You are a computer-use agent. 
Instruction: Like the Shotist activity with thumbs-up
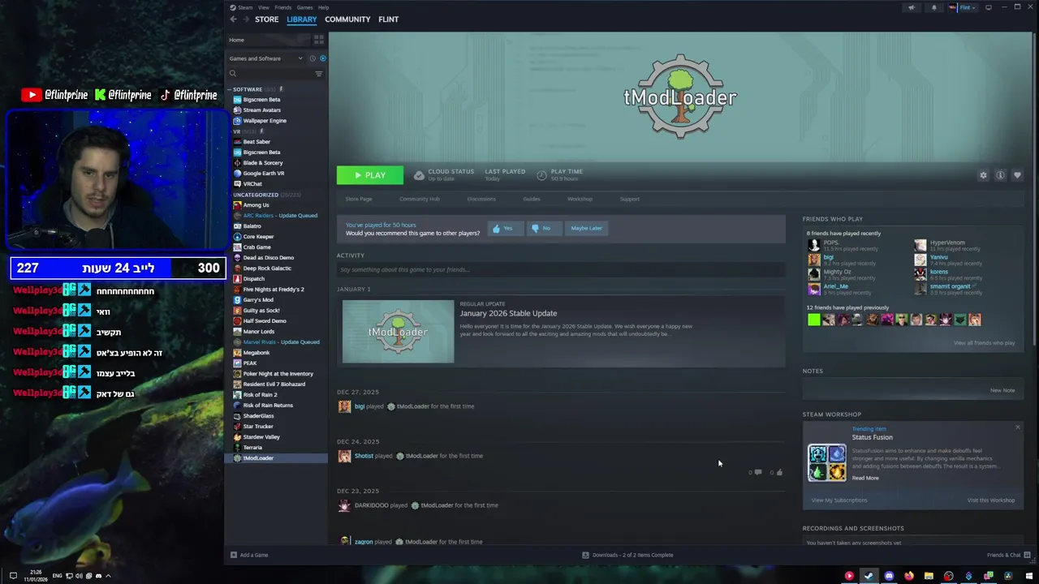tap(778, 472)
